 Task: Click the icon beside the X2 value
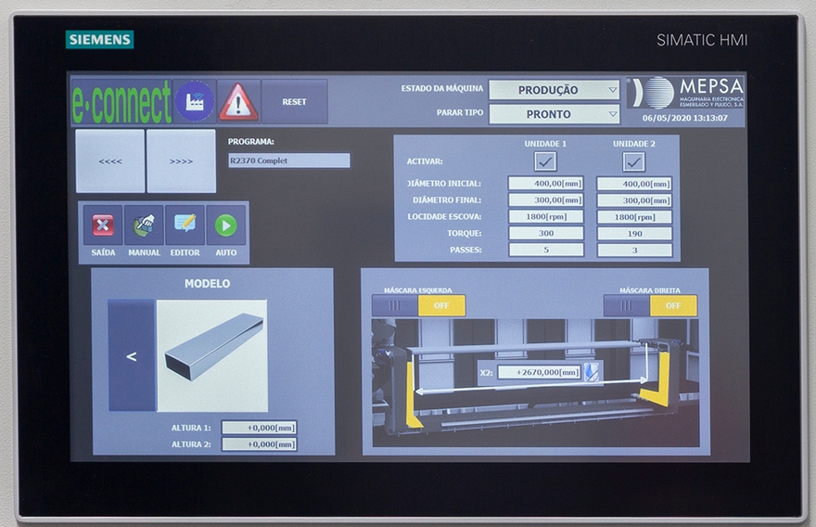click(591, 372)
